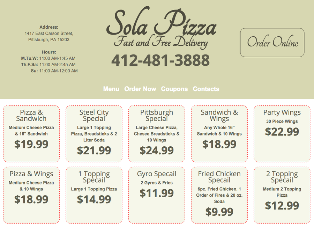Click the Gyro Specail $11.99 card
Image resolution: width=314 pixels, height=227 pixels.
pyautogui.click(x=157, y=195)
